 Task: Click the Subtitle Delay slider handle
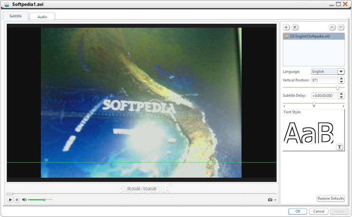pos(314,104)
